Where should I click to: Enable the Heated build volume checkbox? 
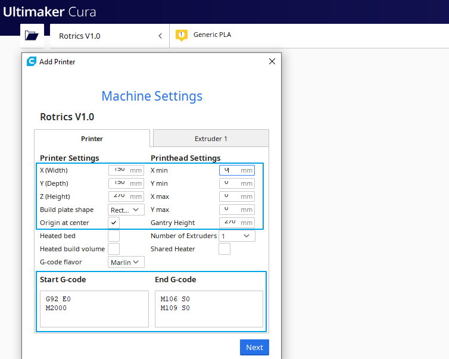coord(114,249)
